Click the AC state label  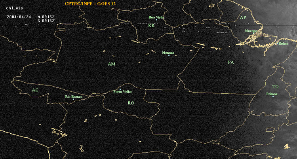[35, 90]
